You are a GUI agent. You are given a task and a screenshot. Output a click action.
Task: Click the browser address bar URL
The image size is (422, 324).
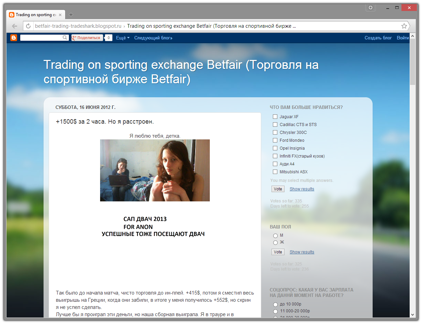(x=78, y=26)
